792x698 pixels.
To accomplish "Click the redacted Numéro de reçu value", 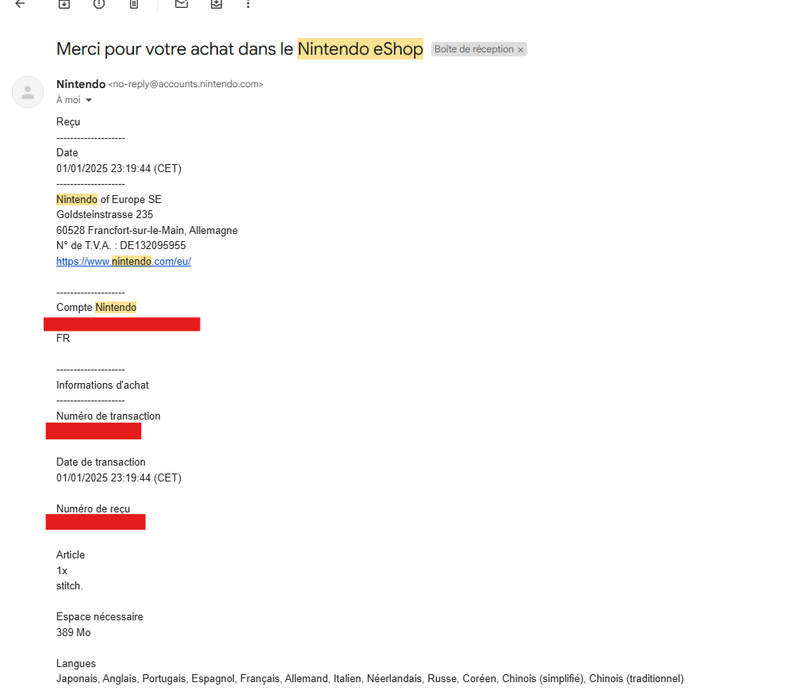I will point(95,522).
